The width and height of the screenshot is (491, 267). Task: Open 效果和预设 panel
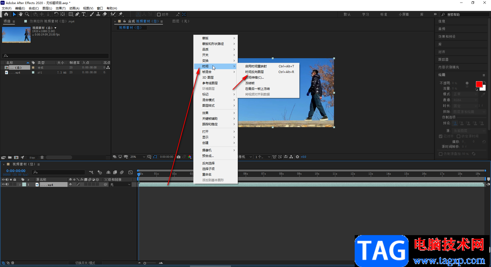pyautogui.click(x=447, y=37)
